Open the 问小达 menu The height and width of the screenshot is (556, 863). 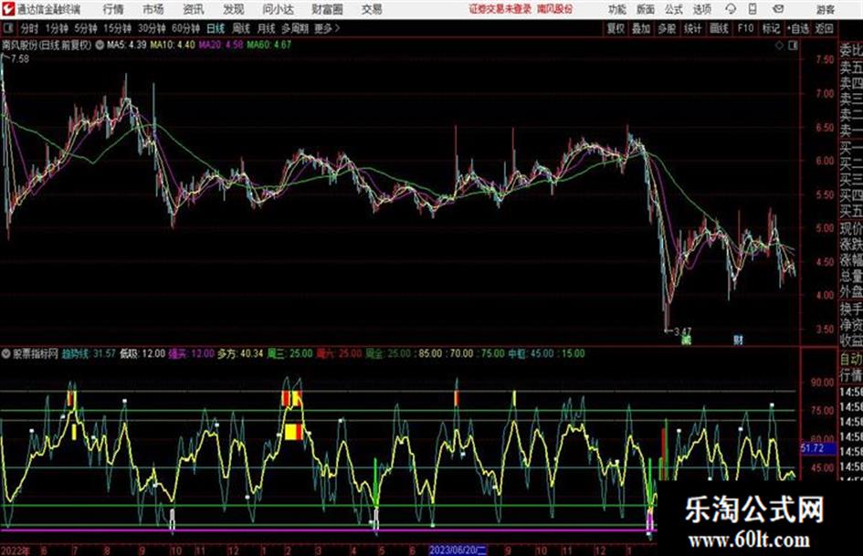278,9
